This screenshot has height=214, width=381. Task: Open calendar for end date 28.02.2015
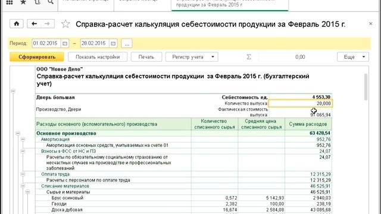[x=113, y=43]
